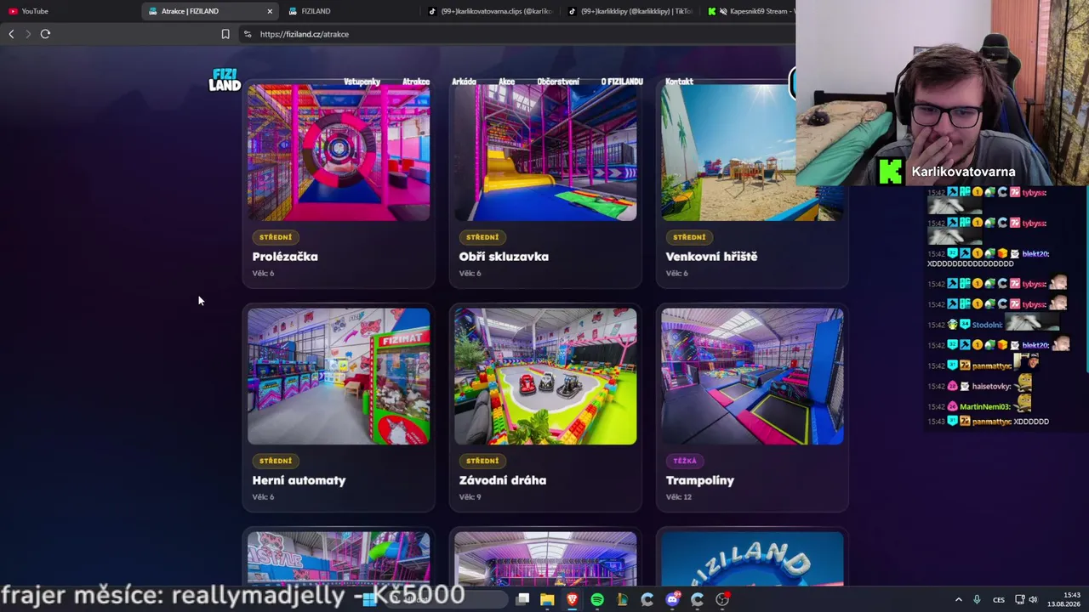1089x612 pixels.
Task: Click the STŘEDNÍ badge on Obří skluzavka card
Action: (x=482, y=237)
